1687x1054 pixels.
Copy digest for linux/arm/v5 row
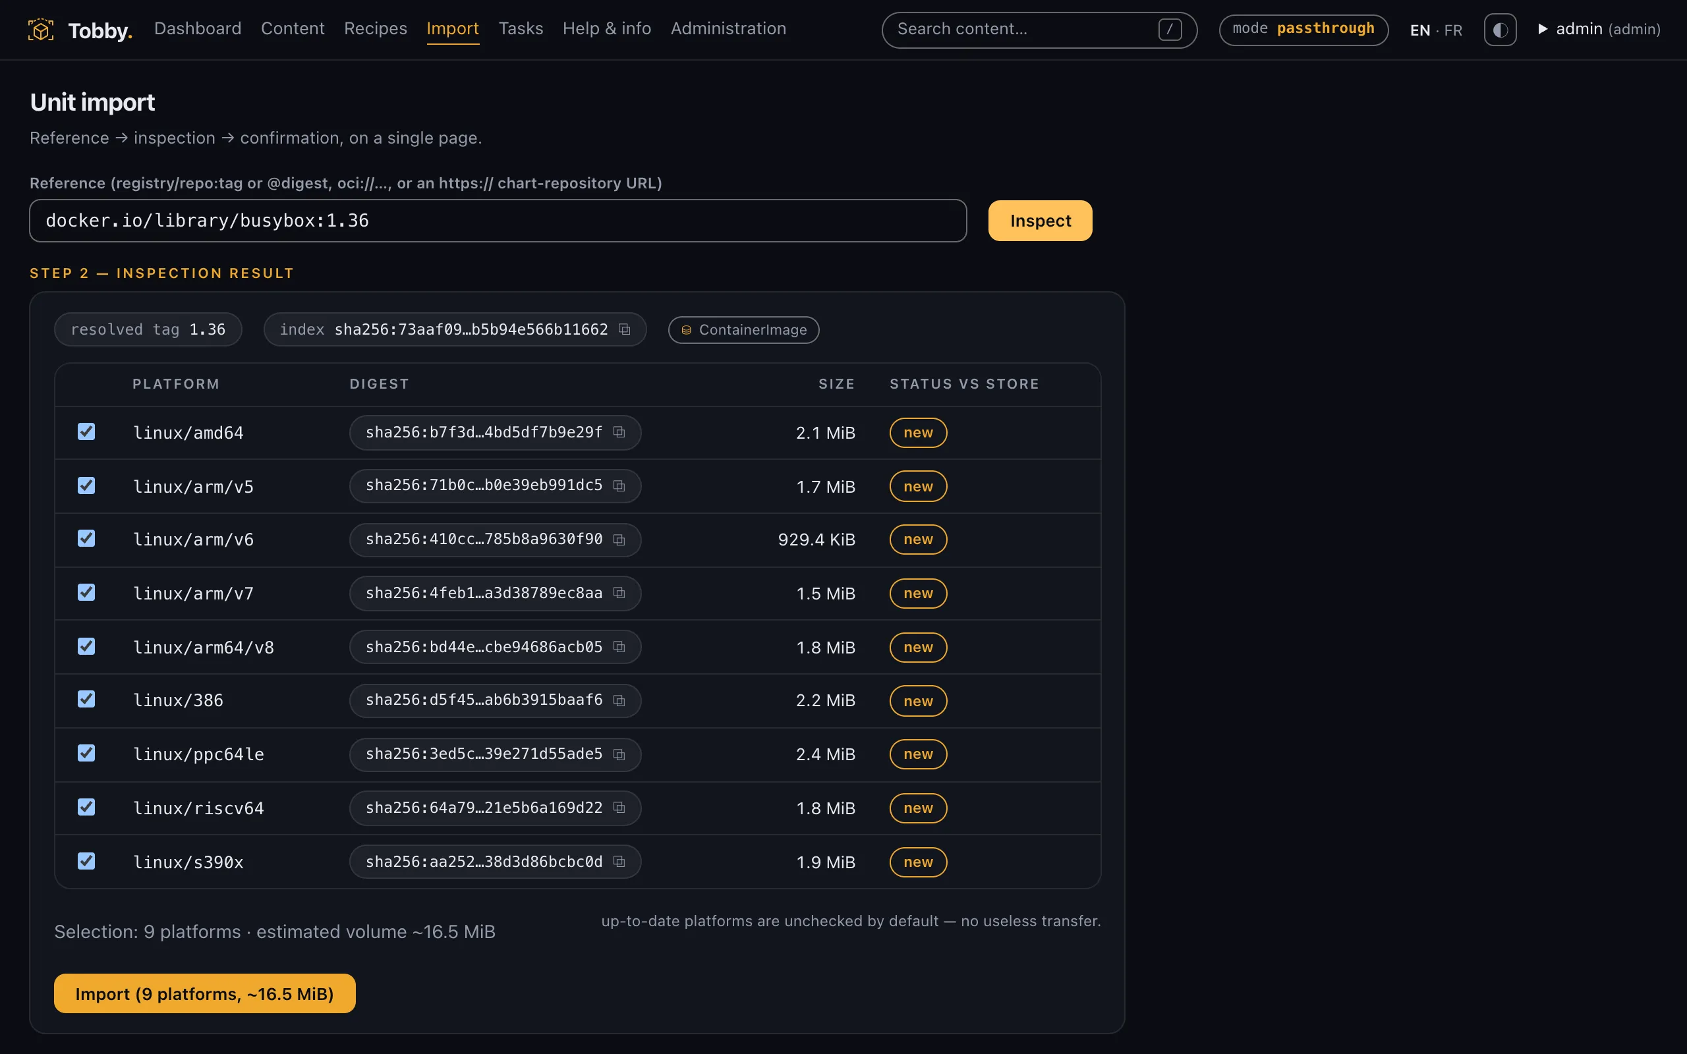coord(619,486)
